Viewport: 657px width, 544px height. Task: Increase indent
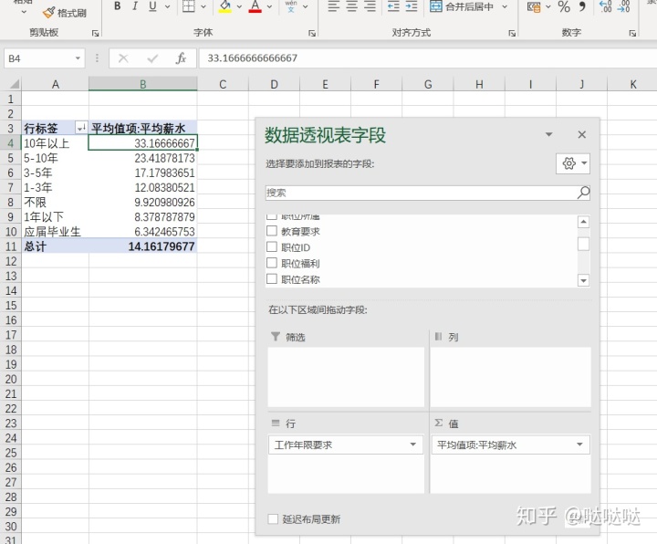[x=412, y=6]
